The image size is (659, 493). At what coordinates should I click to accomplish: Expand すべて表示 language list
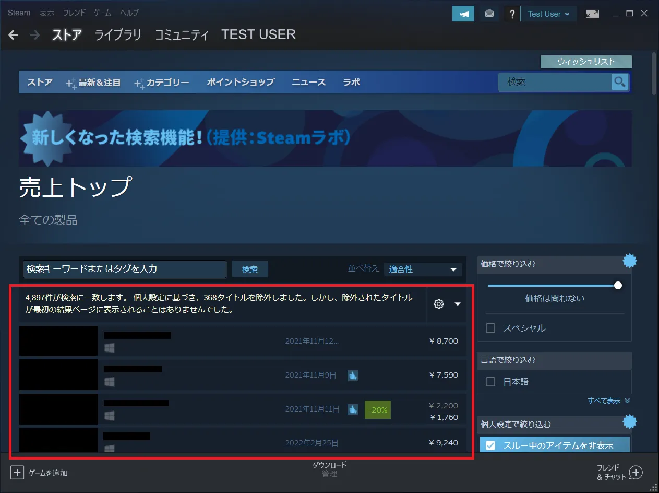pyautogui.click(x=609, y=401)
